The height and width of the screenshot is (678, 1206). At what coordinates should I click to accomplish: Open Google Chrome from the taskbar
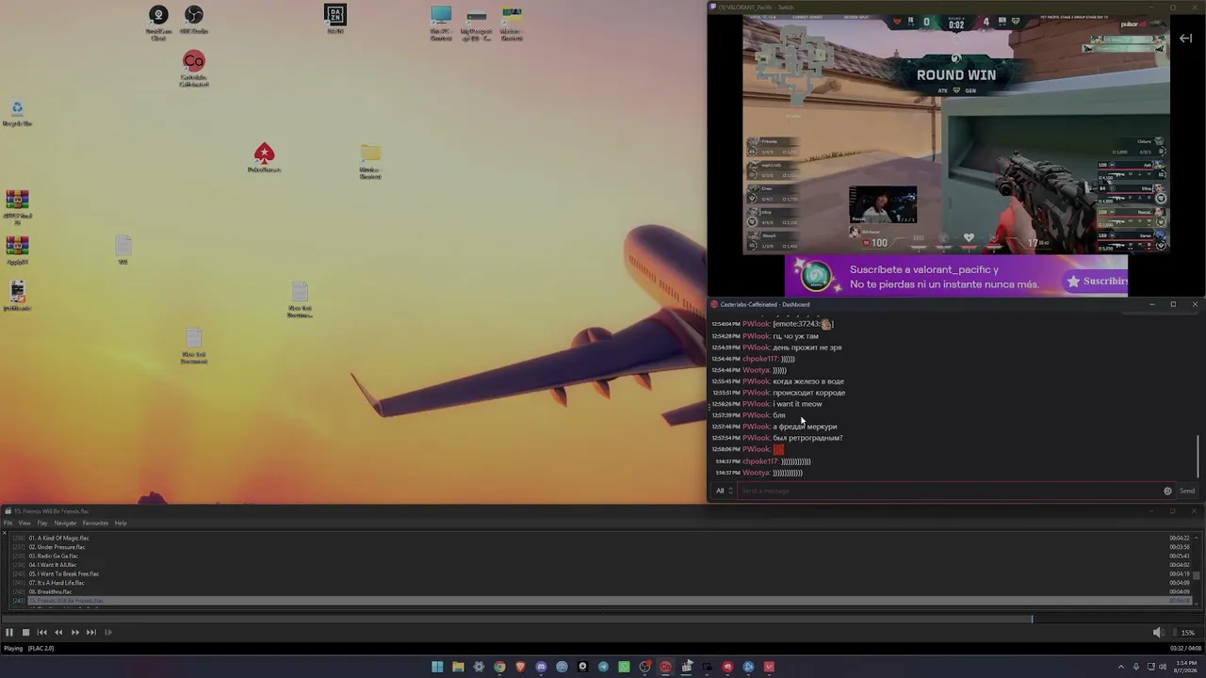point(499,667)
